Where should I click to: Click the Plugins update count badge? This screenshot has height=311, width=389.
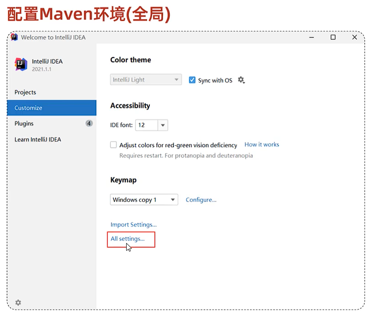89,123
